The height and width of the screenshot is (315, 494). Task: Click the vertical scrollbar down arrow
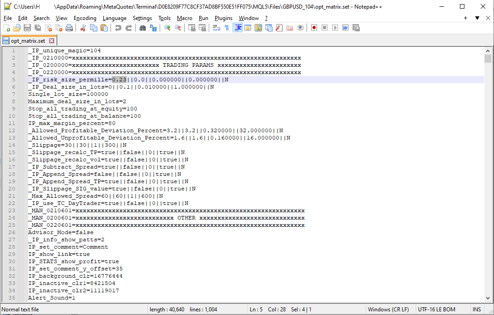pyautogui.click(x=488, y=297)
